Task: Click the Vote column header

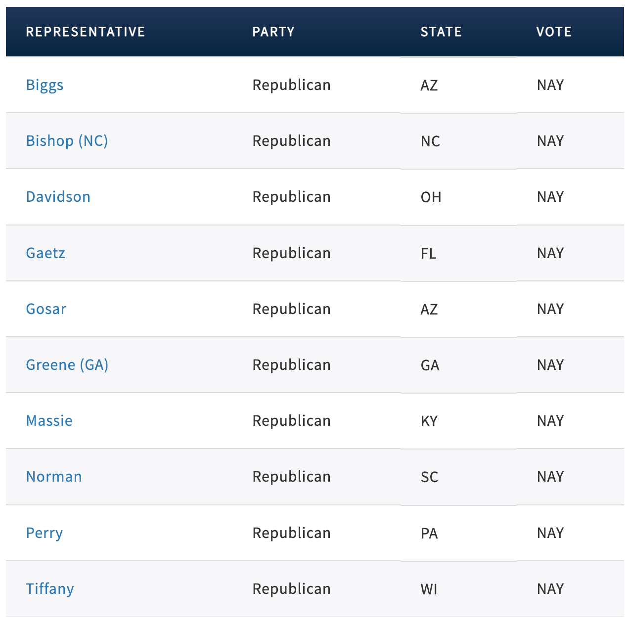Action: click(x=554, y=32)
